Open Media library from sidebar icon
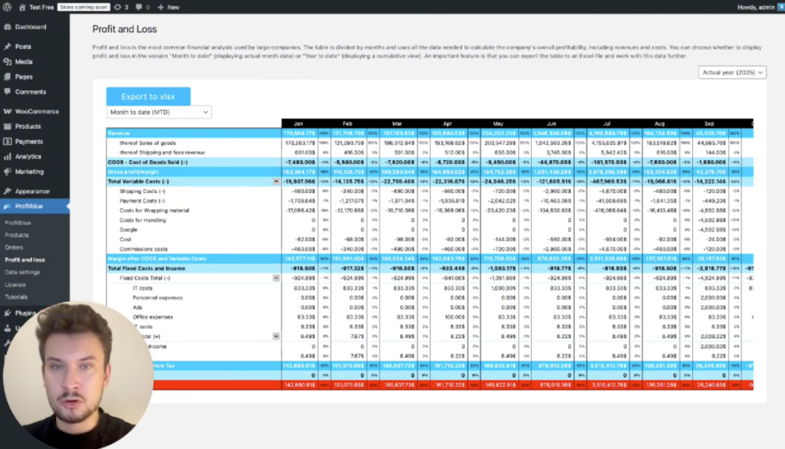Screen dimensions: 785x449 (x=8, y=62)
